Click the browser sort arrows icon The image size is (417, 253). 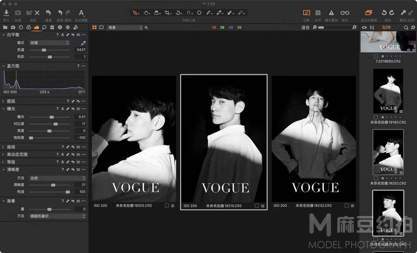point(372,27)
